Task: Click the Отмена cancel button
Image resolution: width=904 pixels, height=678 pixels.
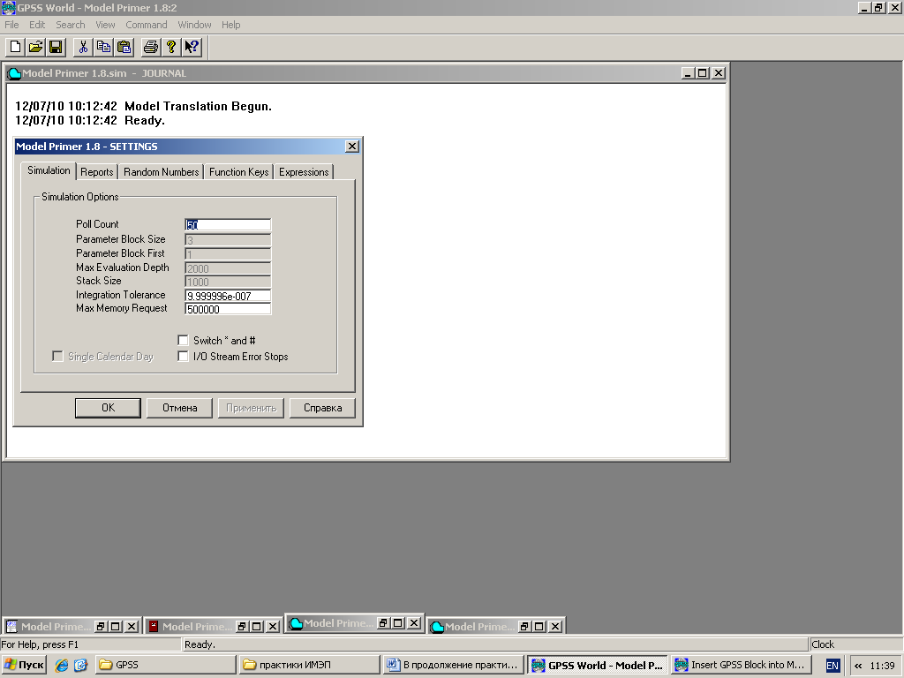Action: coord(179,408)
